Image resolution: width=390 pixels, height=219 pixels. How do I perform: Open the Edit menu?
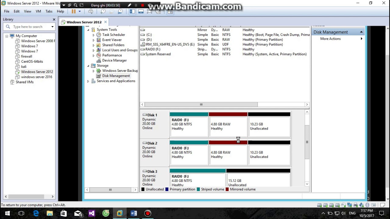pos(16,11)
